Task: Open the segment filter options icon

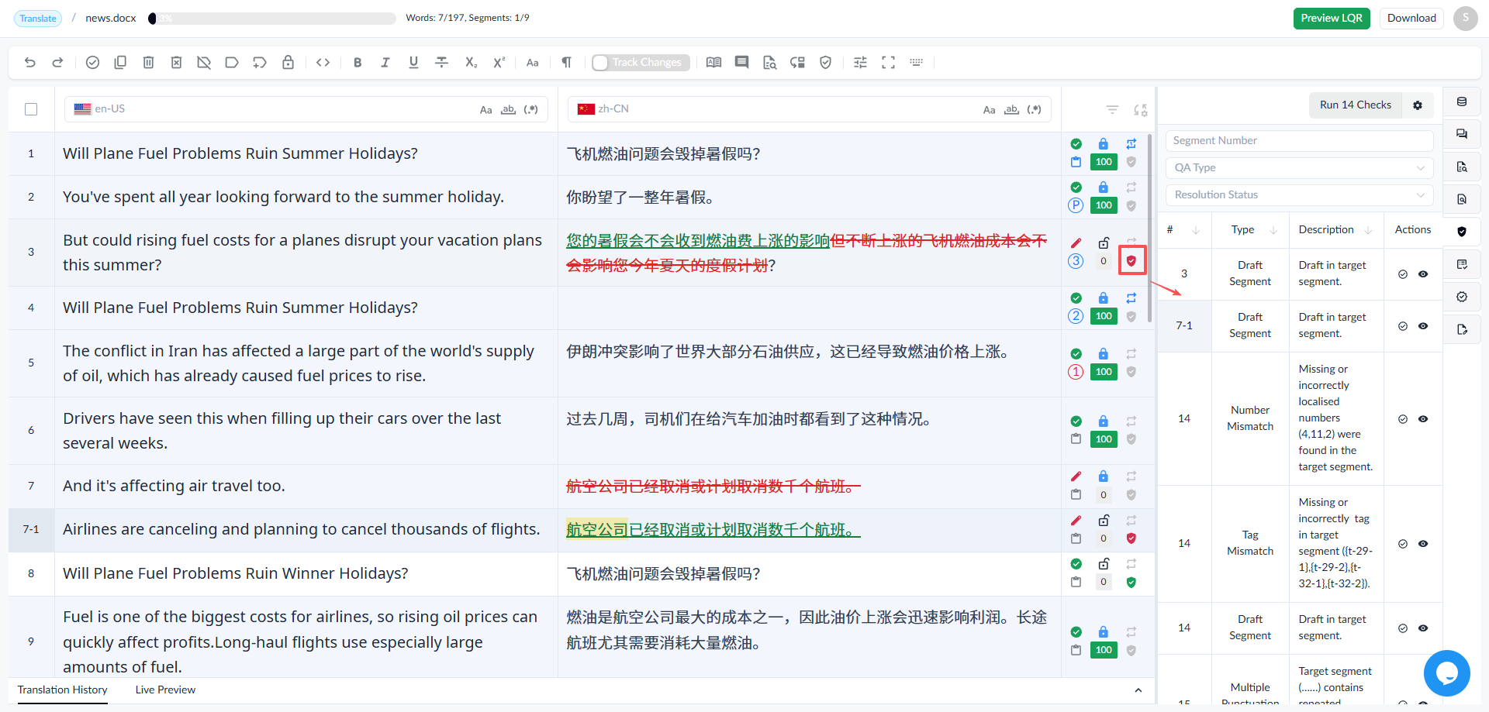Action: (x=1112, y=110)
